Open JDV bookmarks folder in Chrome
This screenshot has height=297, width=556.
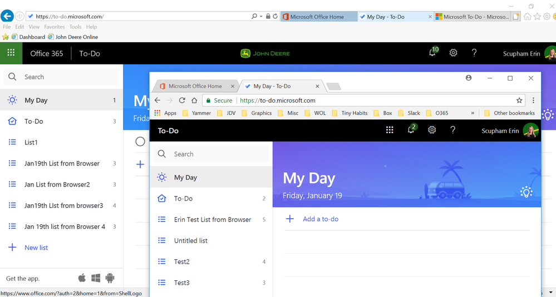coord(226,113)
